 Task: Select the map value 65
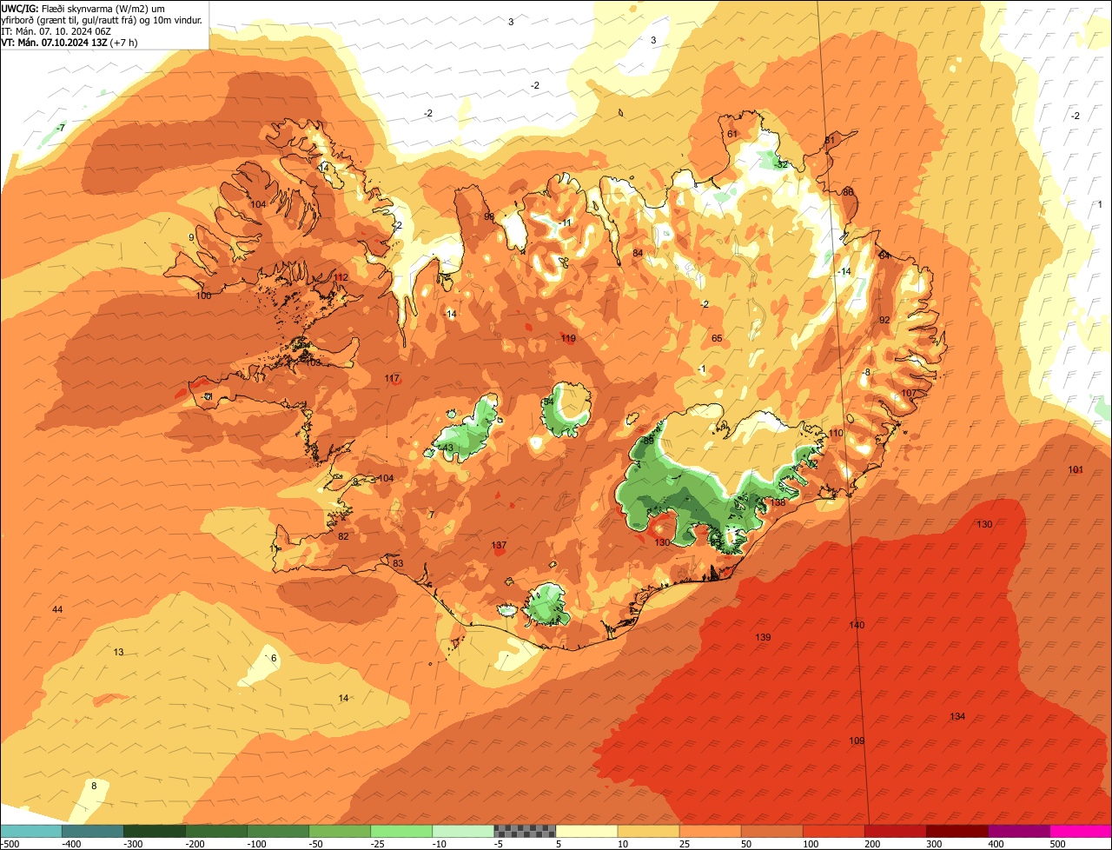point(717,338)
